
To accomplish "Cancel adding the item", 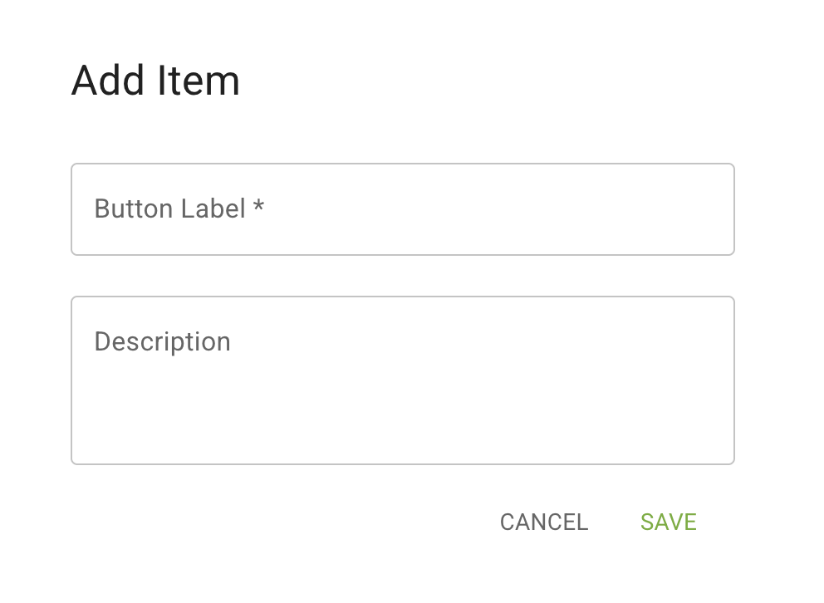I will pyautogui.click(x=544, y=522).
